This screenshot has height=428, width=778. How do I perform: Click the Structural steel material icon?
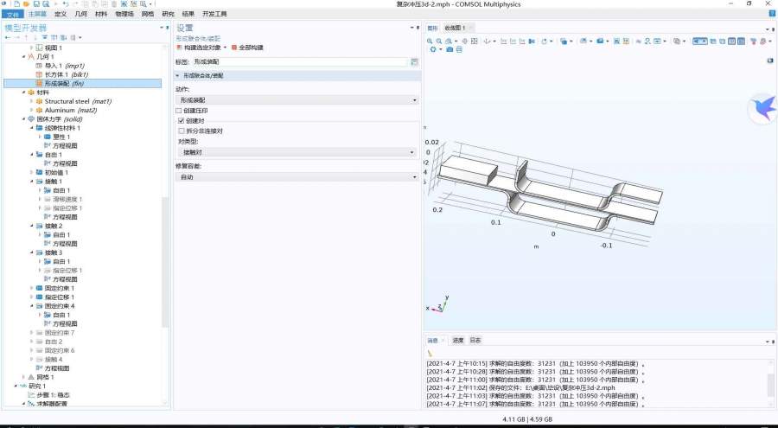coord(38,101)
